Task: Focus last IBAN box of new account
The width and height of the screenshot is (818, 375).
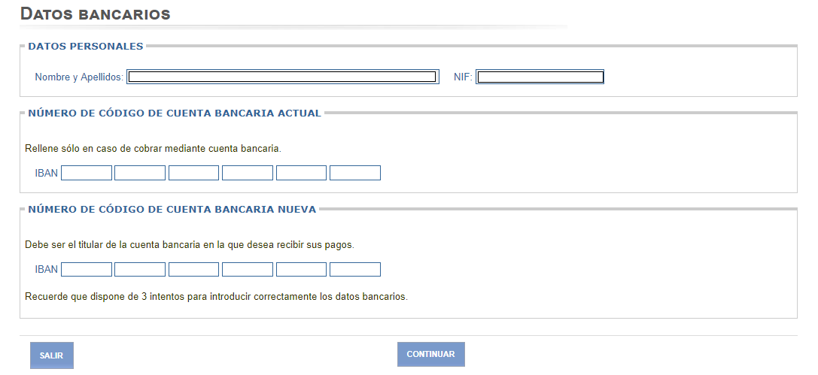Action: click(x=355, y=269)
